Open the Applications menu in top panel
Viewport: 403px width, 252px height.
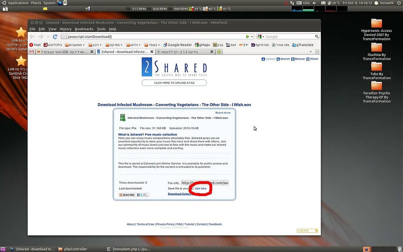tap(18, 3)
